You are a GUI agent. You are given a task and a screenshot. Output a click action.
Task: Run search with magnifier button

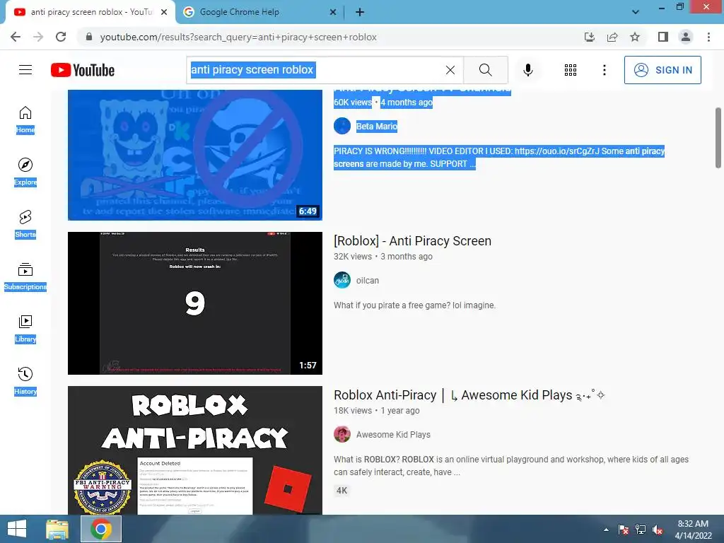[x=485, y=70]
